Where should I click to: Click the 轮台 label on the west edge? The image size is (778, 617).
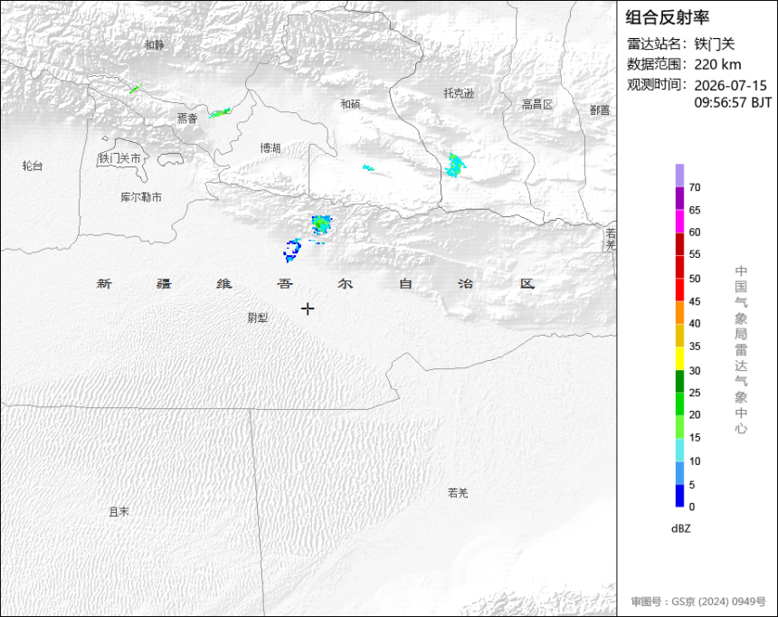tap(33, 166)
